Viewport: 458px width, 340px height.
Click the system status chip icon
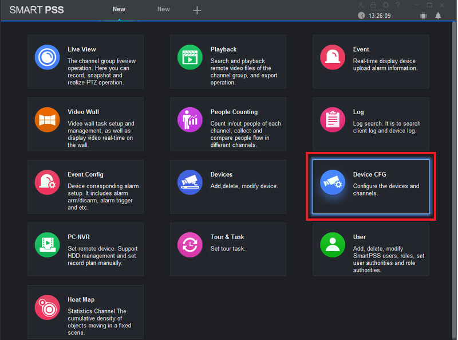point(423,15)
